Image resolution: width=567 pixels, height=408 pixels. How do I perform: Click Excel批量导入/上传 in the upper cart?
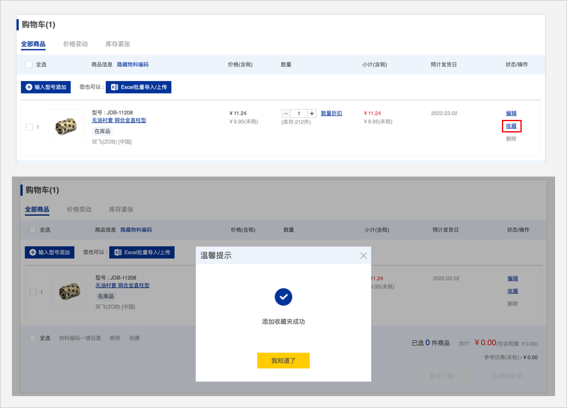(x=138, y=87)
